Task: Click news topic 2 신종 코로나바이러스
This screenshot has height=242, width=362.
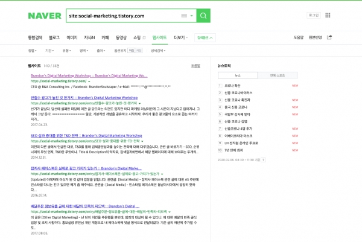Action: click(238, 93)
